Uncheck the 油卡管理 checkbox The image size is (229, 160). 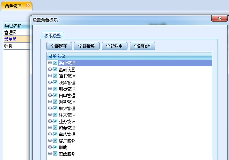pyautogui.click(x=55, y=76)
